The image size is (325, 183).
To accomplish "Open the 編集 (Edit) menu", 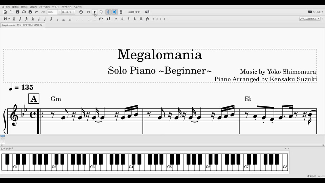I will [15, 7].
